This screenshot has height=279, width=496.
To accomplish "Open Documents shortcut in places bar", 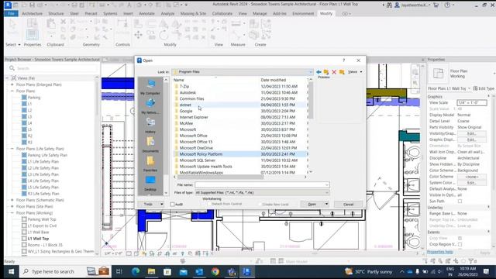I will tap(150, 145).
